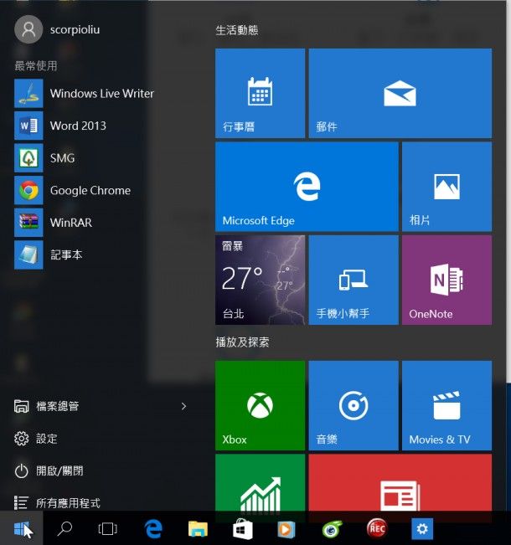Open the Music tile 音樂
Image resolution: width=511 pixels, height=545 pixels.
click(354, 406)
